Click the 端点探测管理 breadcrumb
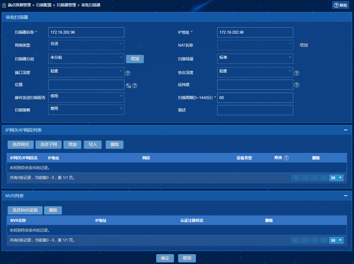 [19, 5]
